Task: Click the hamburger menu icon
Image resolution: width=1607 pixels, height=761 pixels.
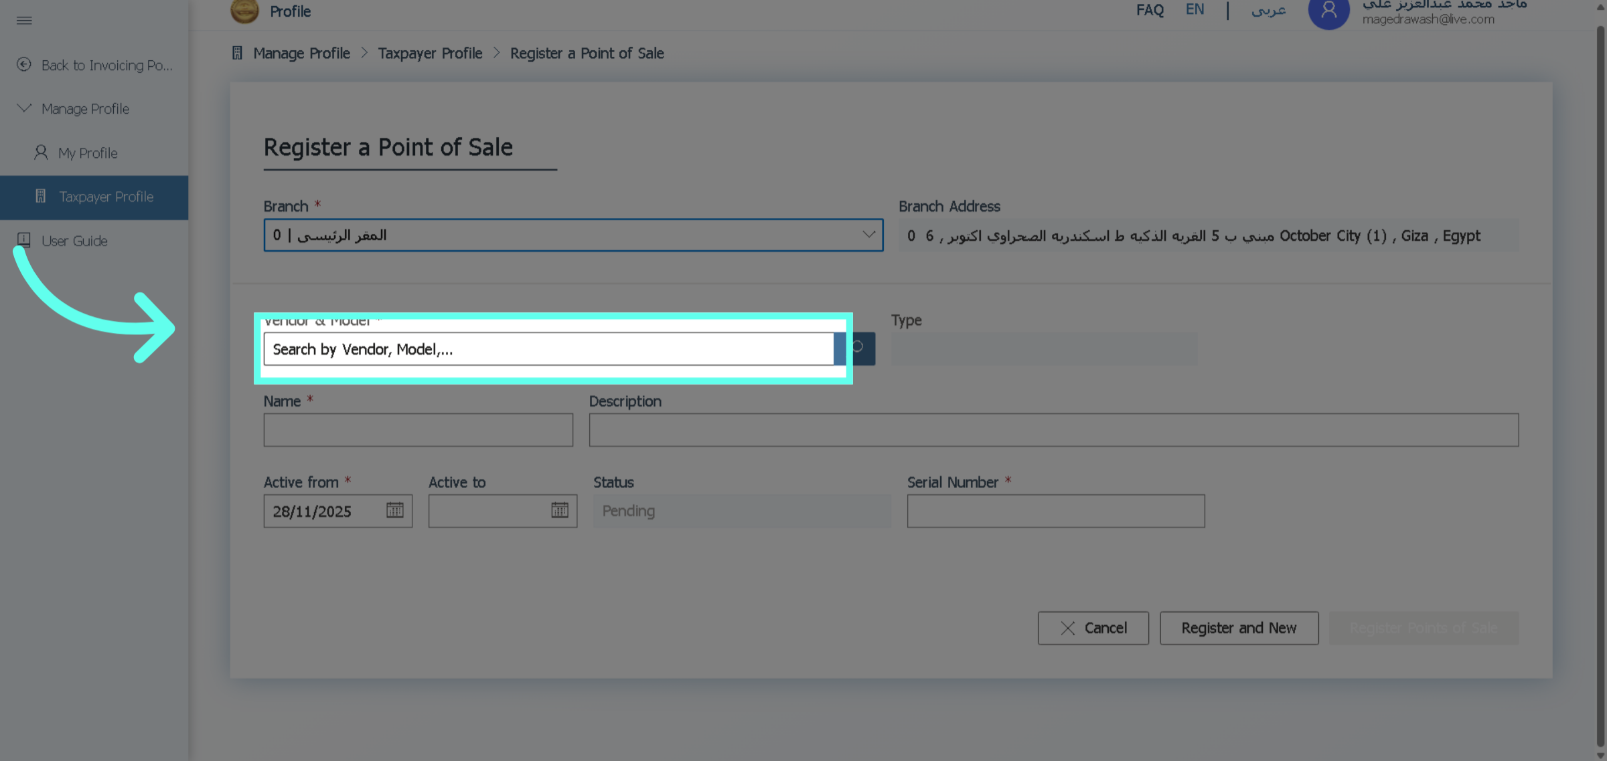Action: (x=24, y=20)
